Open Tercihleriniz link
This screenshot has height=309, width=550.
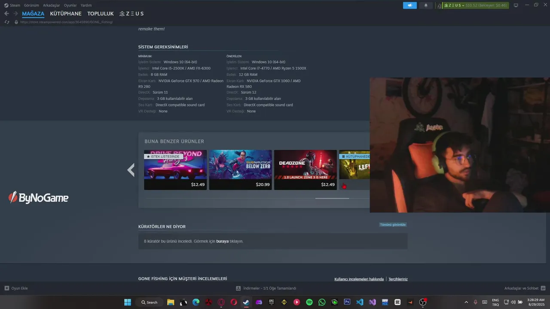pos(398,279)
